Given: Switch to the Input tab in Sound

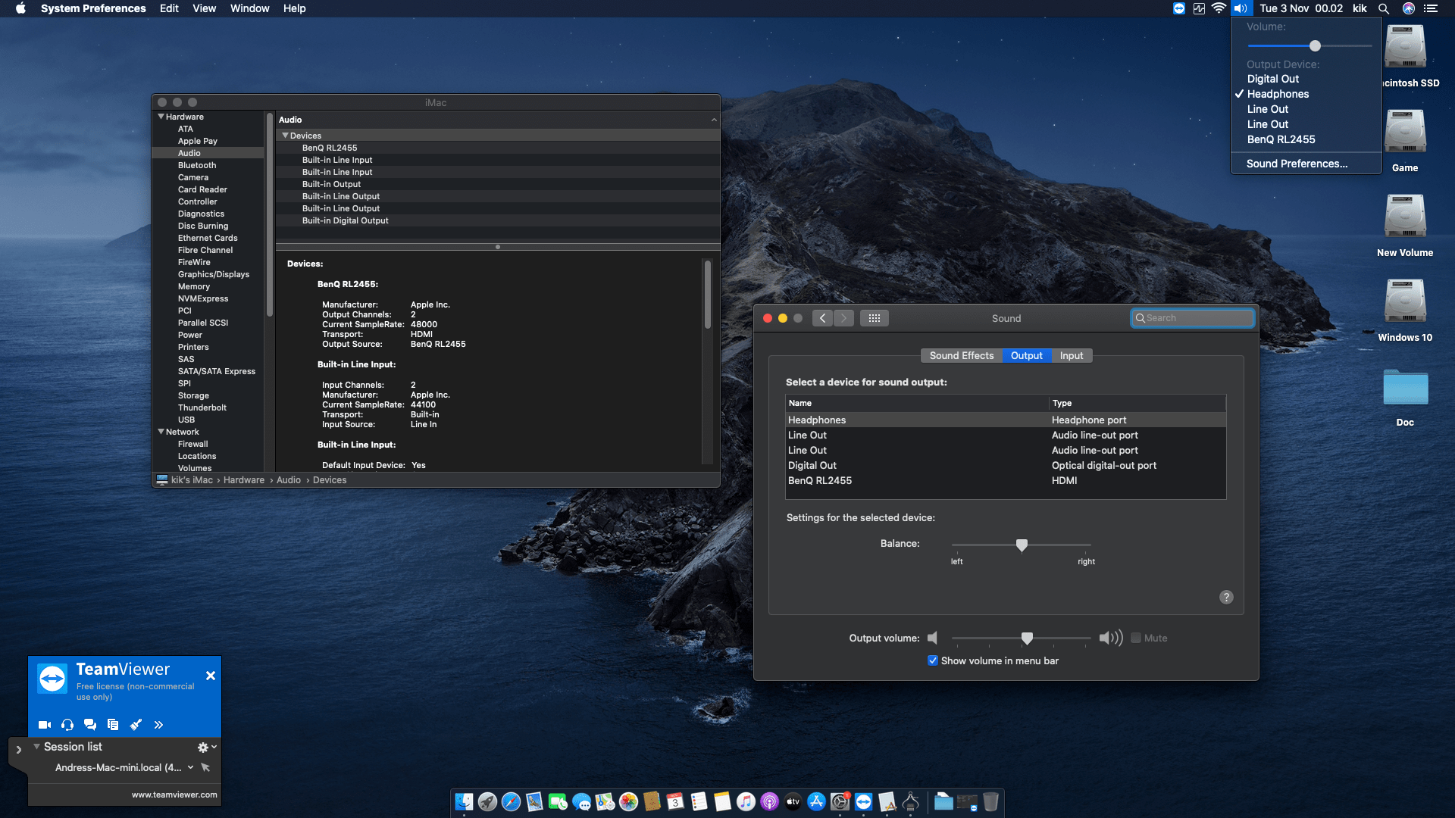Looking at the screenshot, I should pyautogui.click(x=1071, y=355).
